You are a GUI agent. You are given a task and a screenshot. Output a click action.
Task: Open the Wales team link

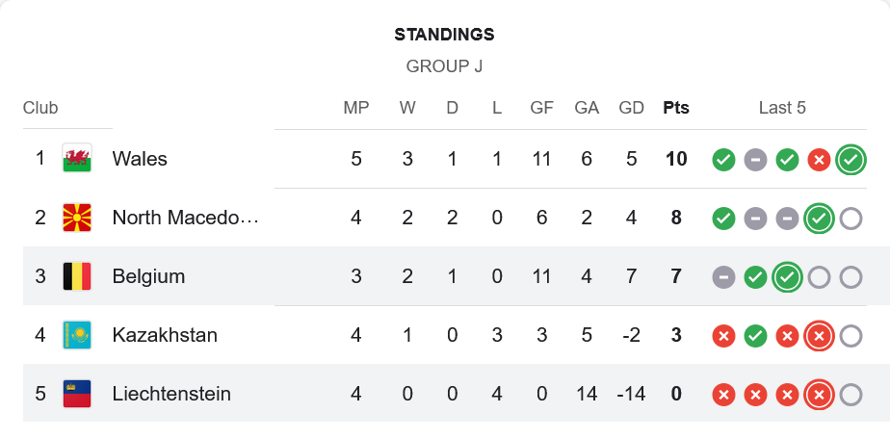point(140,159)
